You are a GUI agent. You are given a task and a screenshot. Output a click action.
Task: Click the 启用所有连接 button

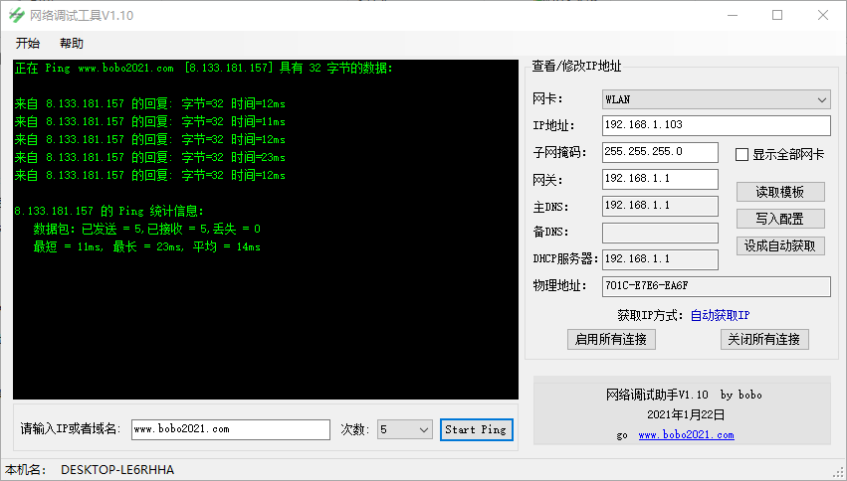[611, 339]
